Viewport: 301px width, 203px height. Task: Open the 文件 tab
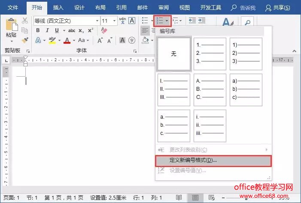(x=13, y=8)
